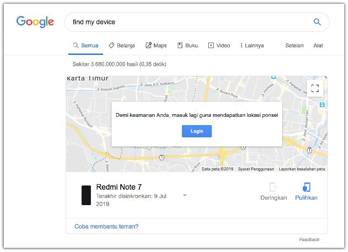Screen dimensions: 348x252
Task: Select the Semua tab
Action: (86, 46)
